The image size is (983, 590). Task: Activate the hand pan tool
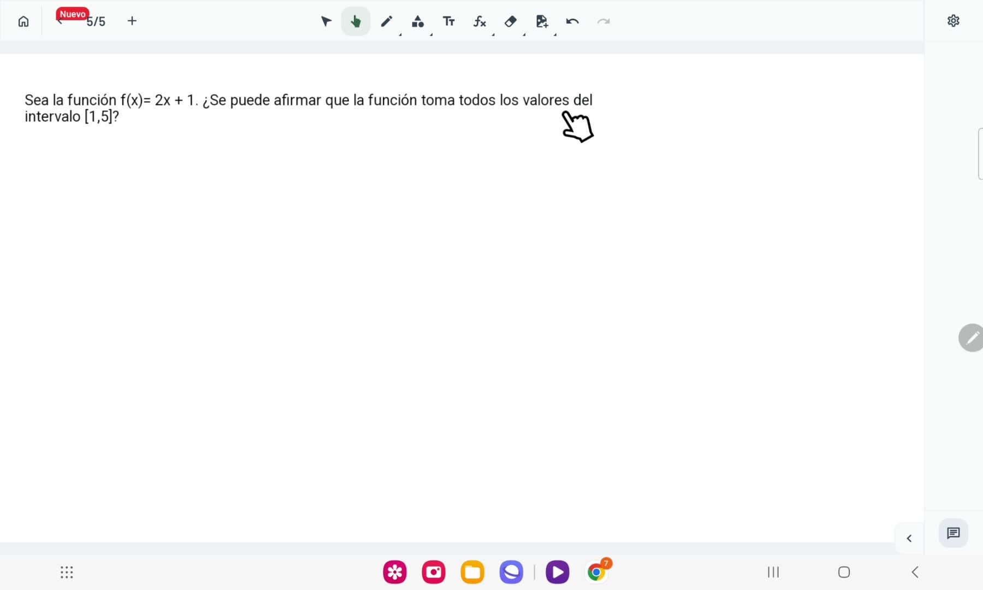tap(356, 21)
